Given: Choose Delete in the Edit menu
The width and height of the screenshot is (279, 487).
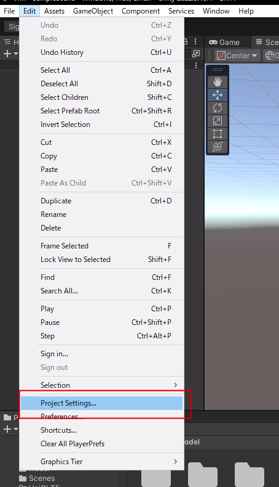Looking at the screenshot, I should pos(101,228).
